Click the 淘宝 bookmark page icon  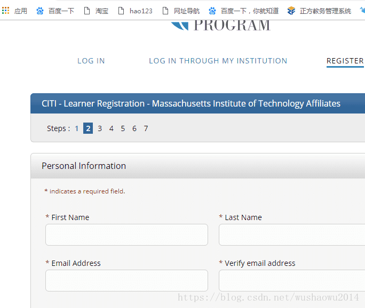click(87, 11)
